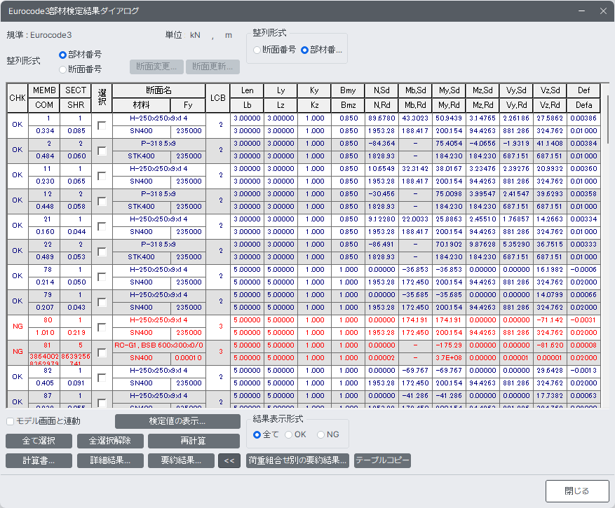Click the NG status cell for member 81
Viewport: 615px width, 508px height.
18,352
